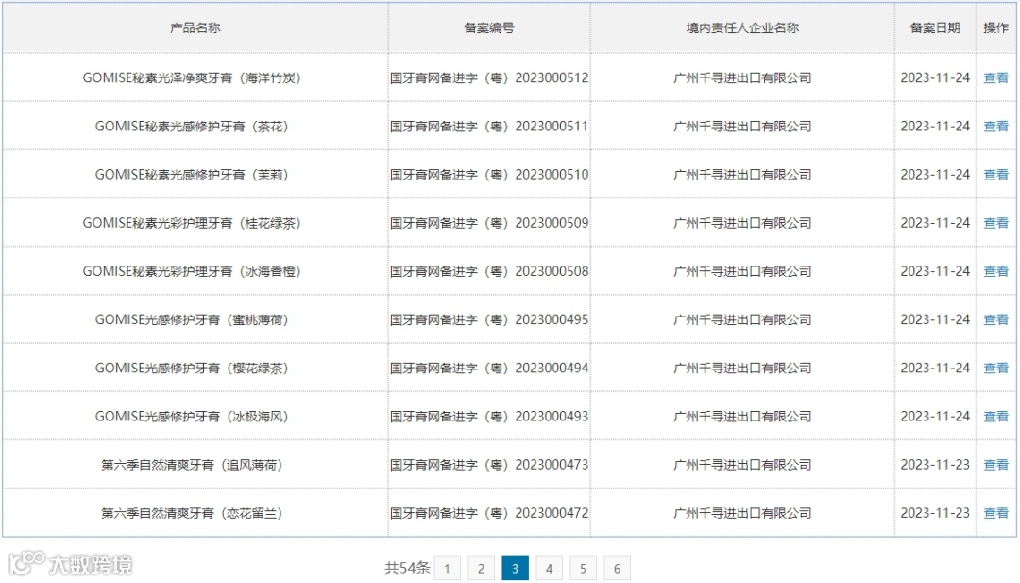This screenshot has width=1020, height=583.
Task: Open 查看 link for record 2023000510
Action: tap(995, 175)
